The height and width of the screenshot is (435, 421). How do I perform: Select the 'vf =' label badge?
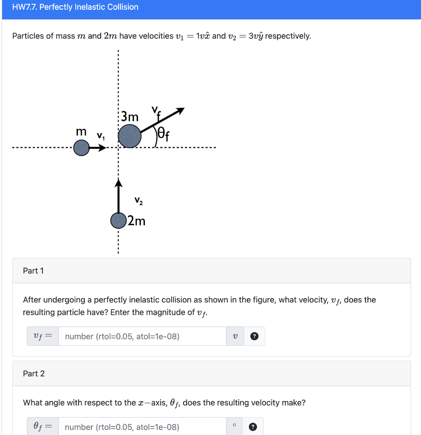coord(42,336)
